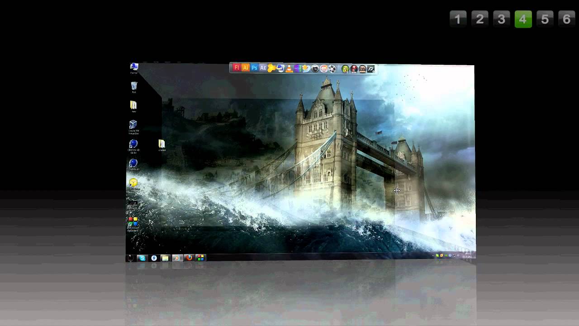Open Skype from the taskbar
Image resolution: width=579 pixels, height=326 pixels.
tap(142, 258)
